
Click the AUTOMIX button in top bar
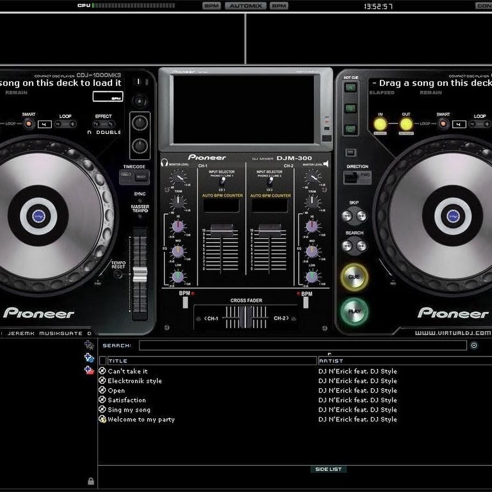click(x=245, y=6)
